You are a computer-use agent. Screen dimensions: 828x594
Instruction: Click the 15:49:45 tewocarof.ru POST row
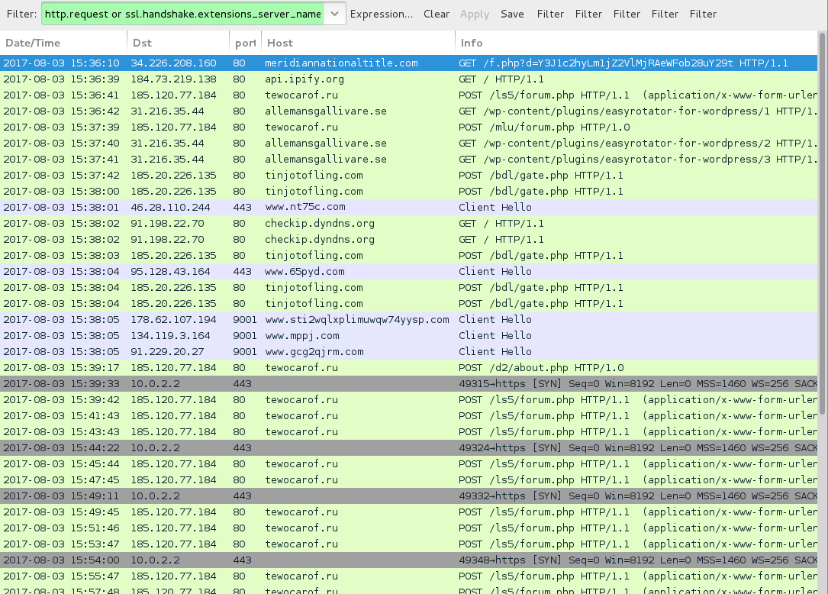pyautogui.click(x=409, y=512)
